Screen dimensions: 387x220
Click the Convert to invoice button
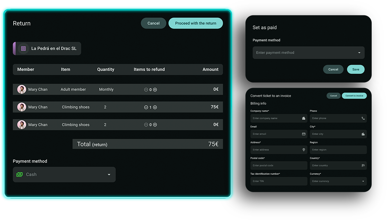tap(354, 96)
